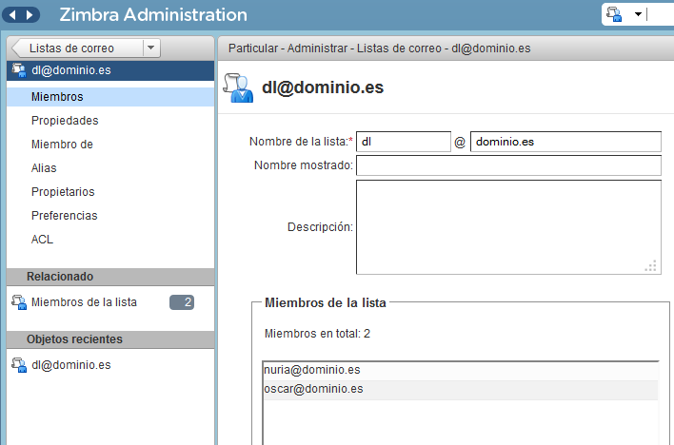Focus the domain field containing dominio.es
Screen dimensions: 674x445
(x=565, y=142)
